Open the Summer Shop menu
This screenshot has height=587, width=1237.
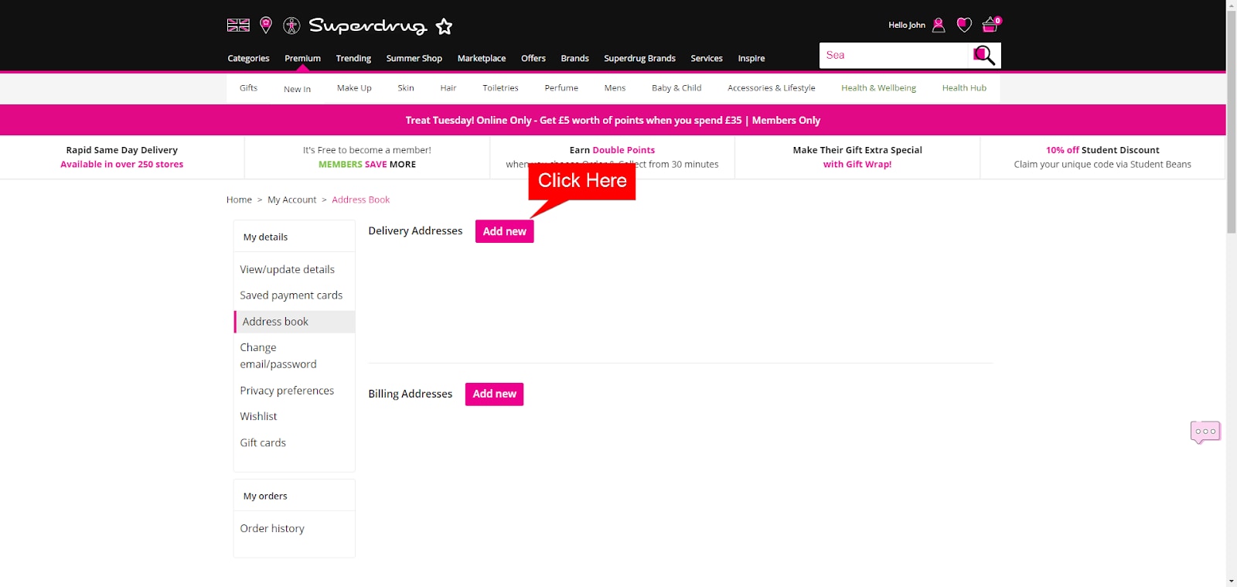(x=414, y=58)
